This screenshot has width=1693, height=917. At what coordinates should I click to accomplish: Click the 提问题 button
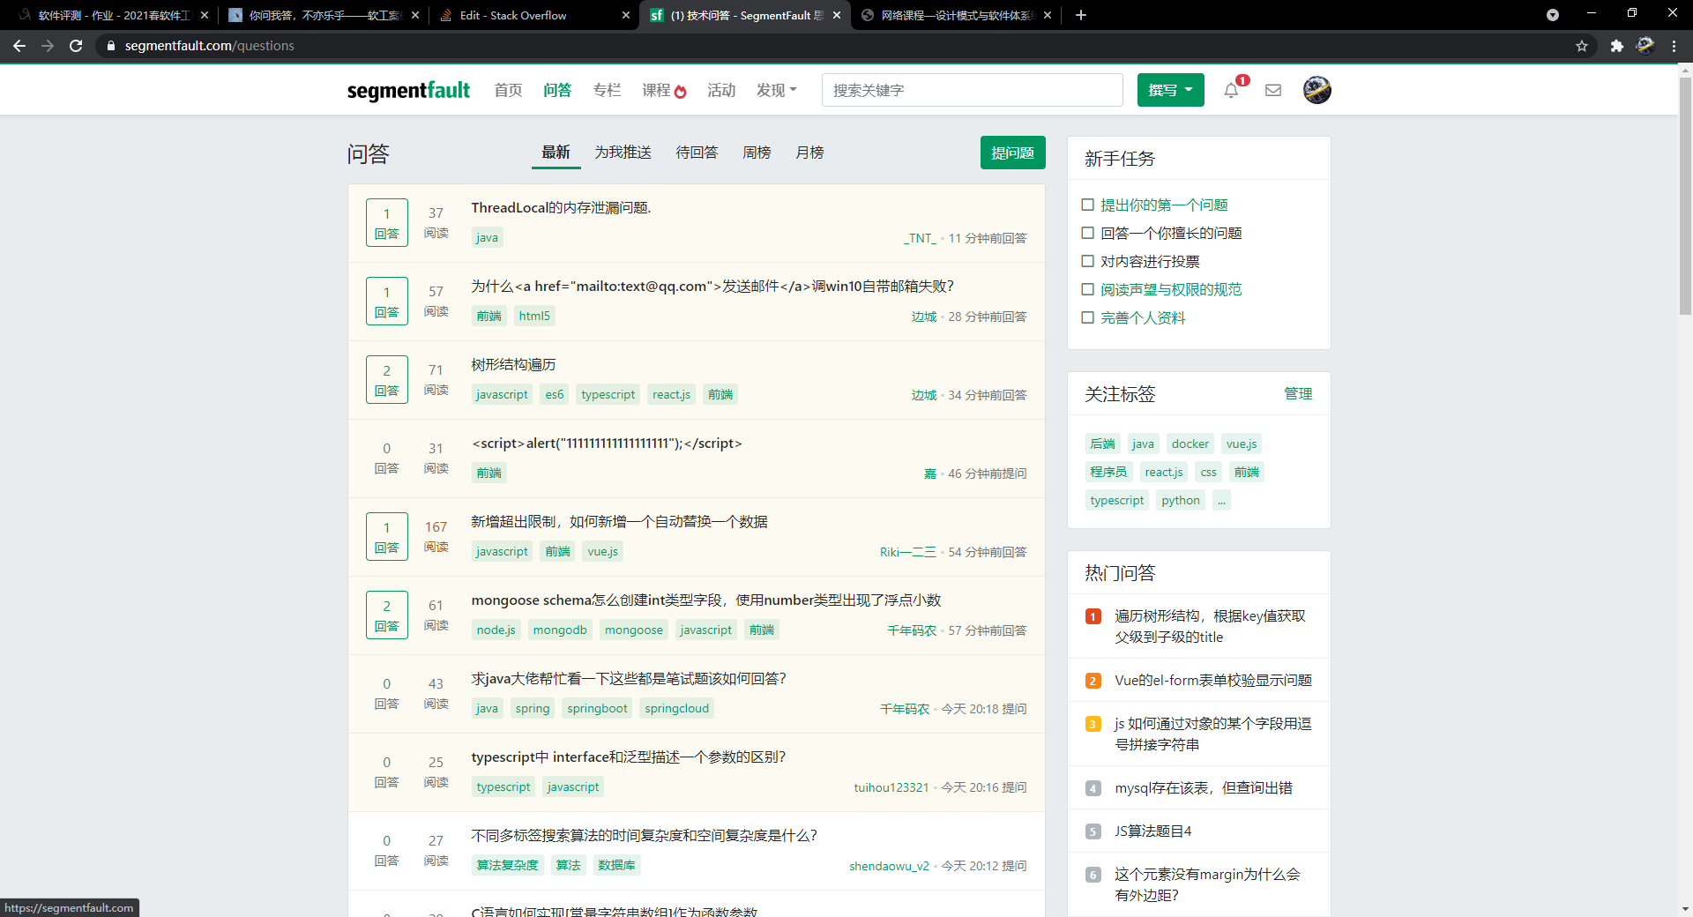point(1012,153)
